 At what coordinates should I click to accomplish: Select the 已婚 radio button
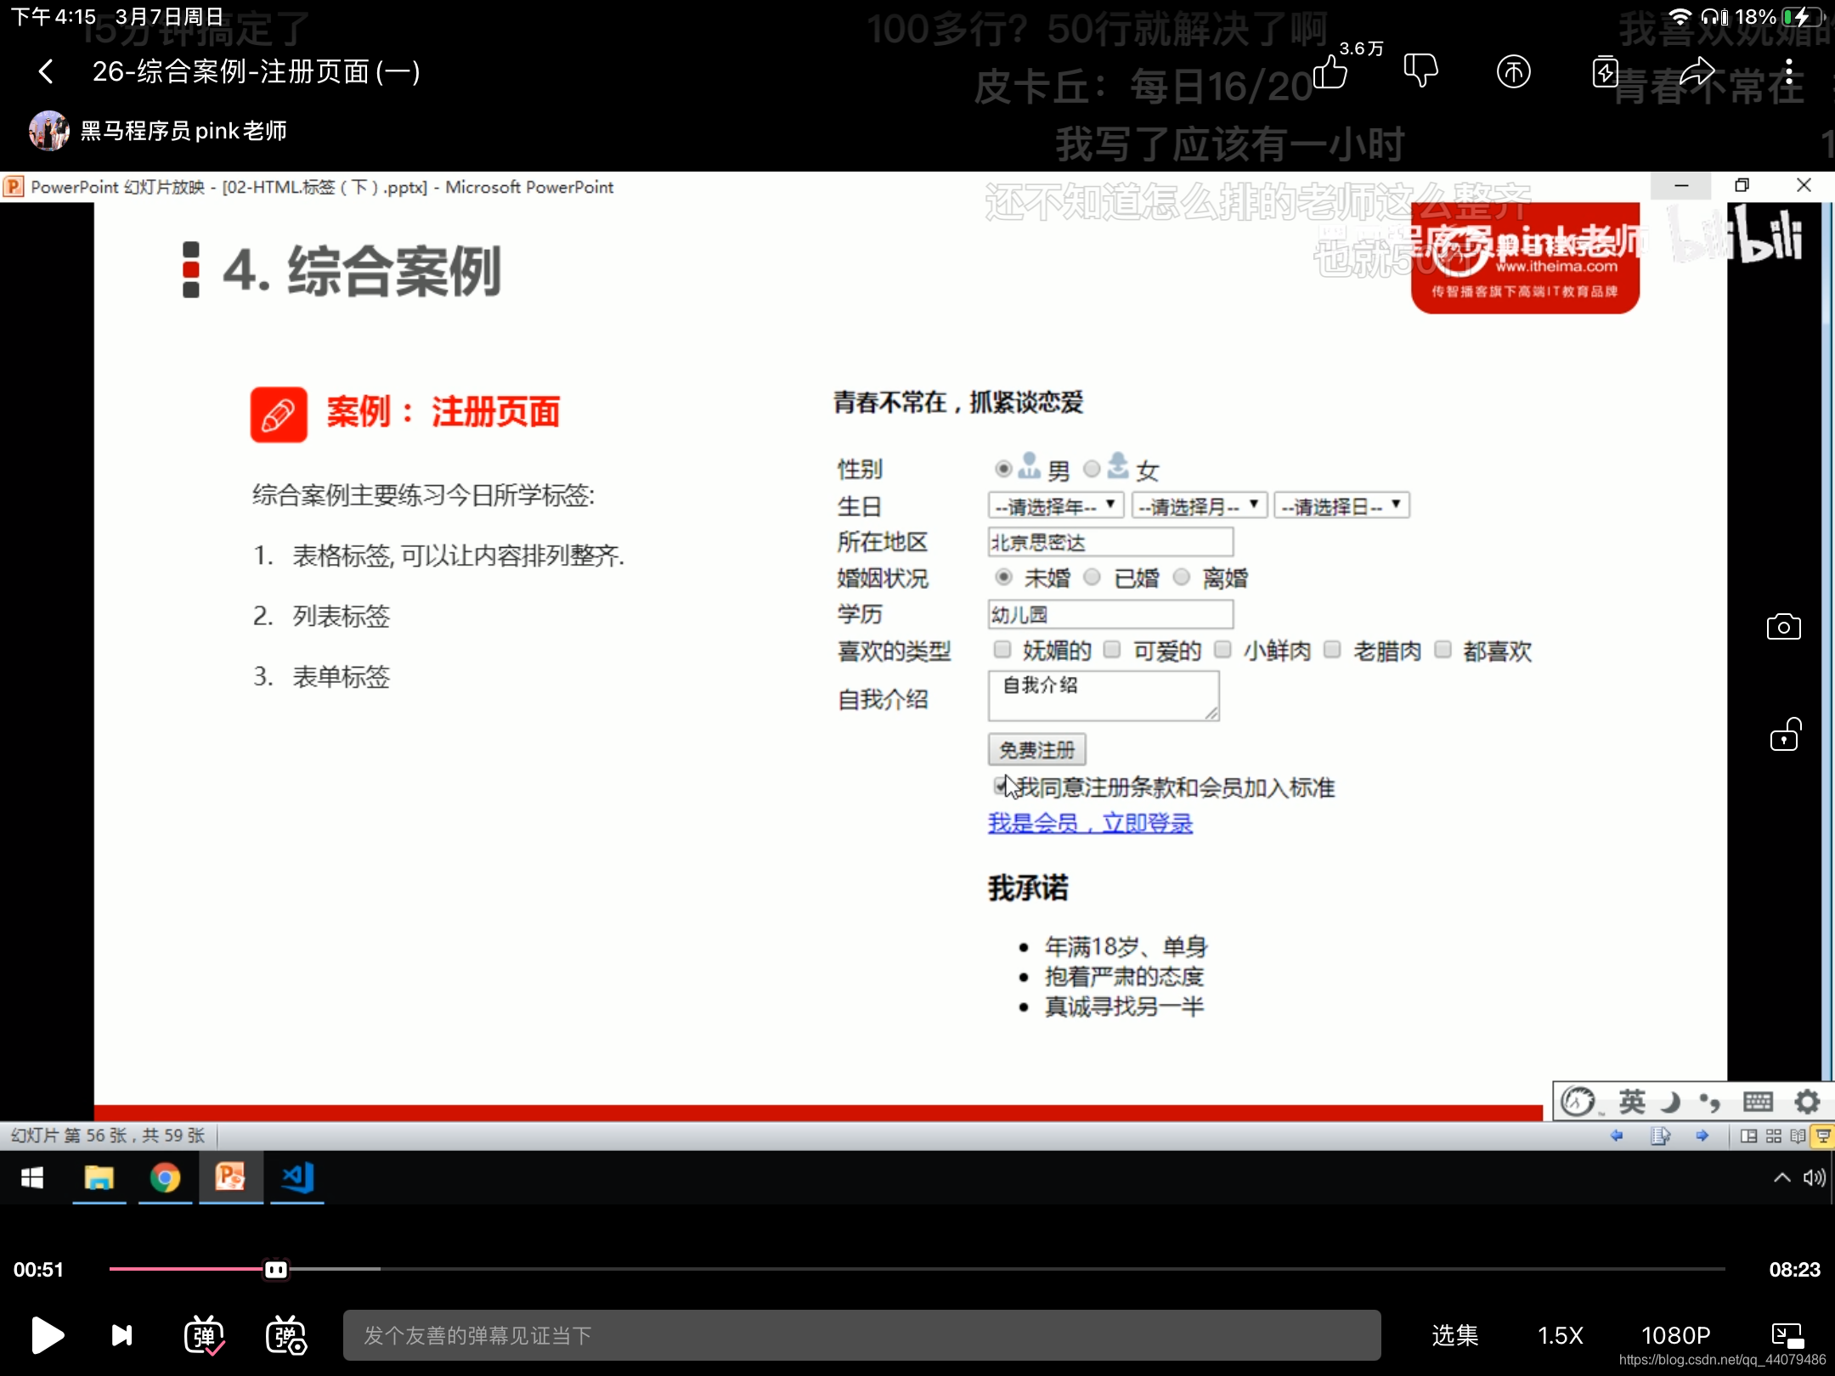(x=1093, y=578)
